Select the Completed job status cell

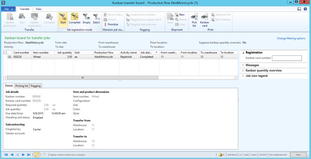149,57
